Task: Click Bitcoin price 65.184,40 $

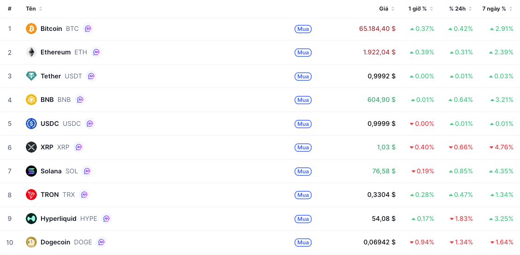Action: [377, 29]
